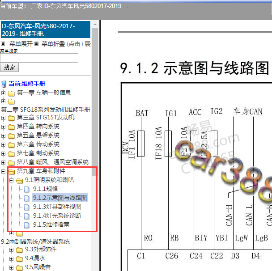This screenshot has width=272, height=271.
Task: Expand 9.5风噪音 node
Action: (x=11, y=268)
